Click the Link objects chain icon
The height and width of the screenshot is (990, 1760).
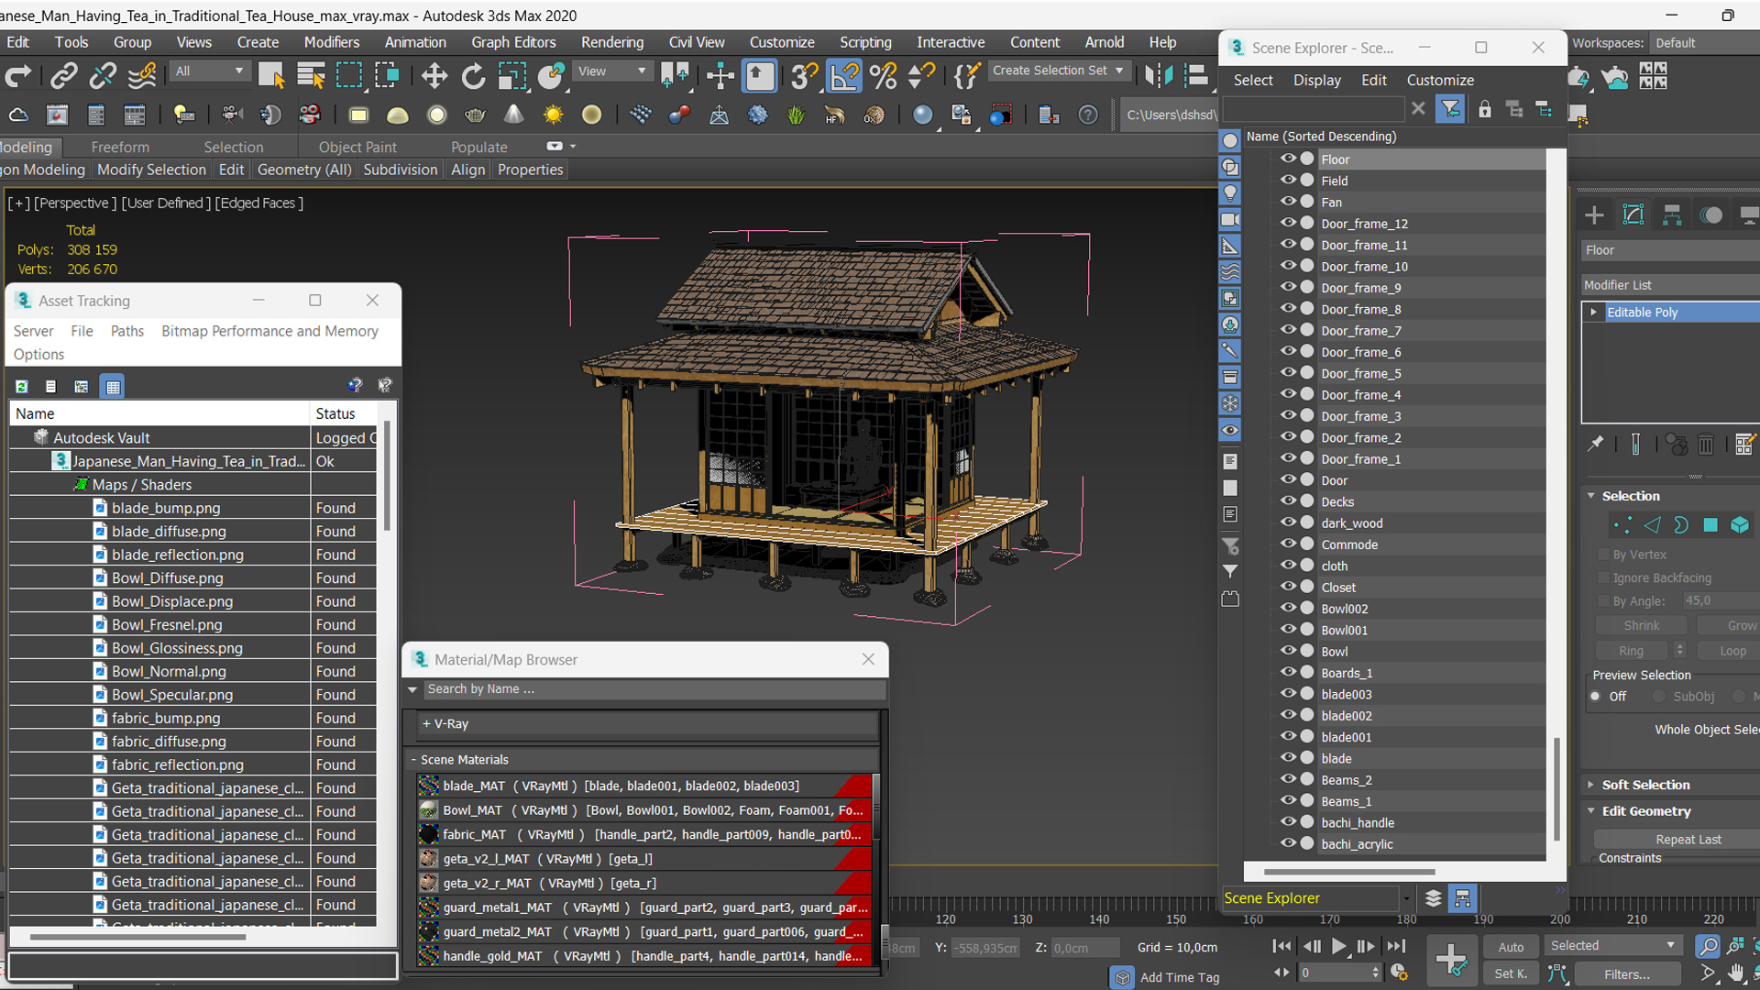(x=63, y=76)
